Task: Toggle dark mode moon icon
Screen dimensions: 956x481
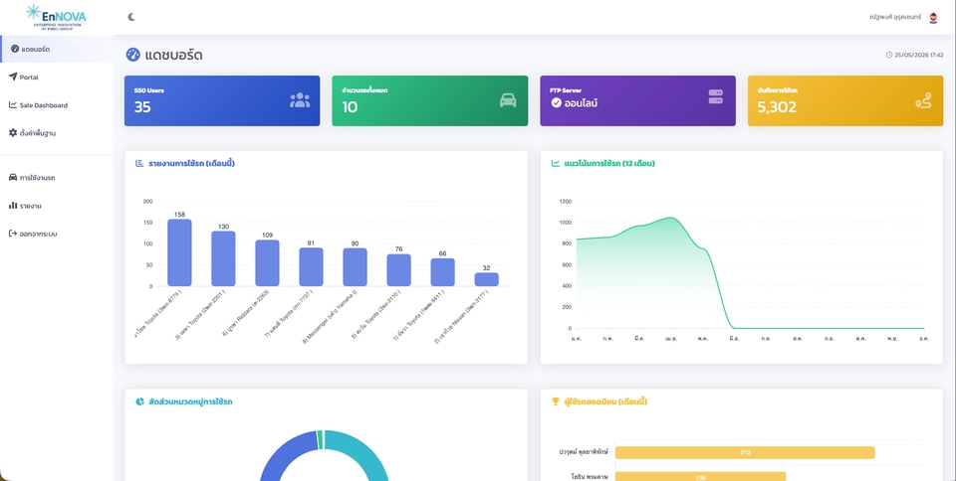Action: (x=131, y=17)
